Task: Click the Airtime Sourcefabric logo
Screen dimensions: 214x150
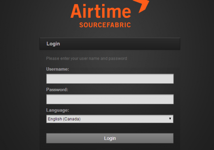Action: [109, 14]
